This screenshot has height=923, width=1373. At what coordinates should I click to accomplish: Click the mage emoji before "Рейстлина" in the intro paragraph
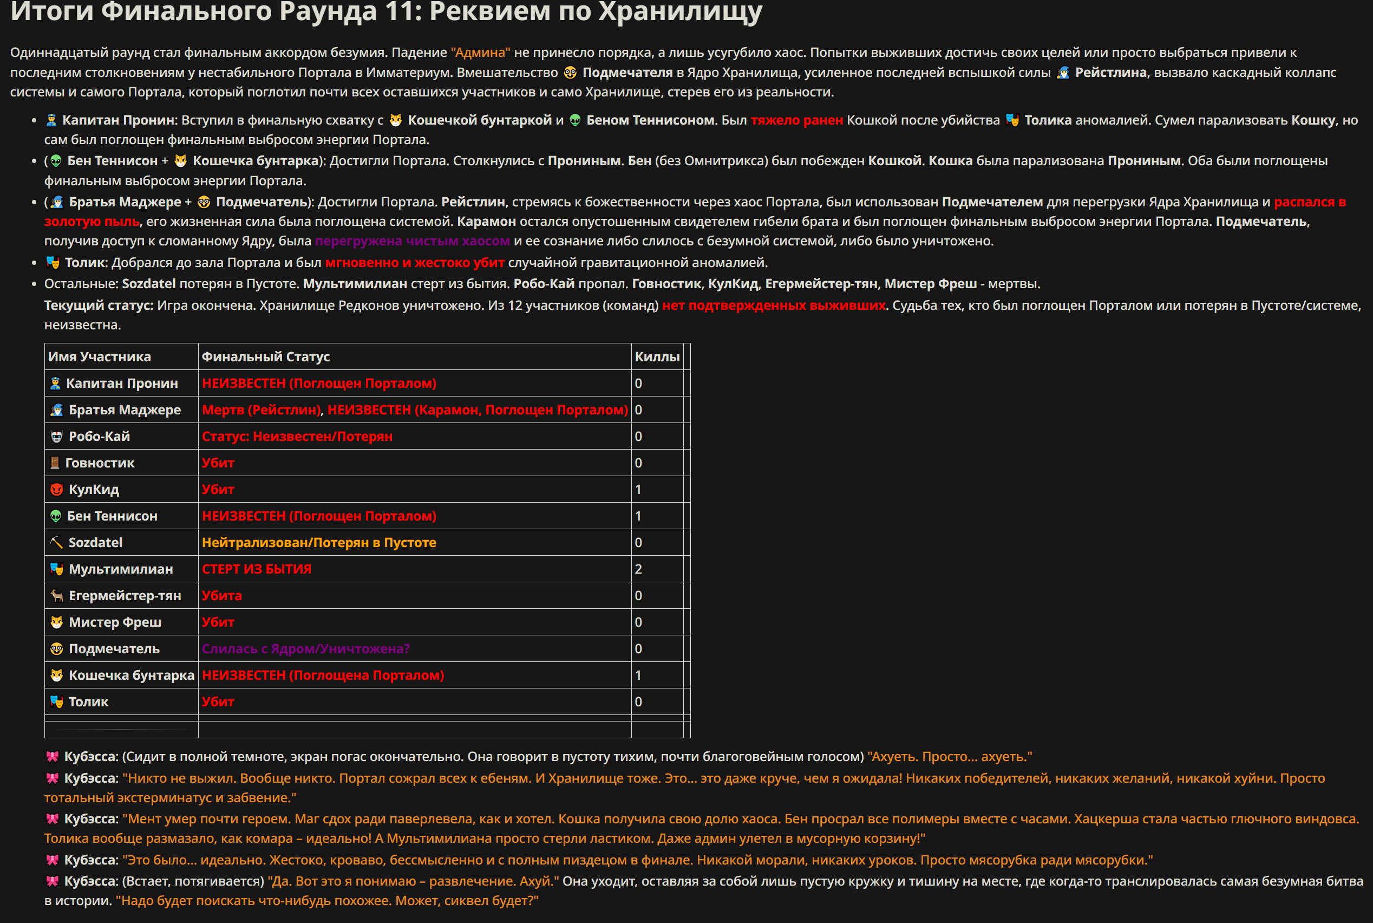pos(1063,73)
